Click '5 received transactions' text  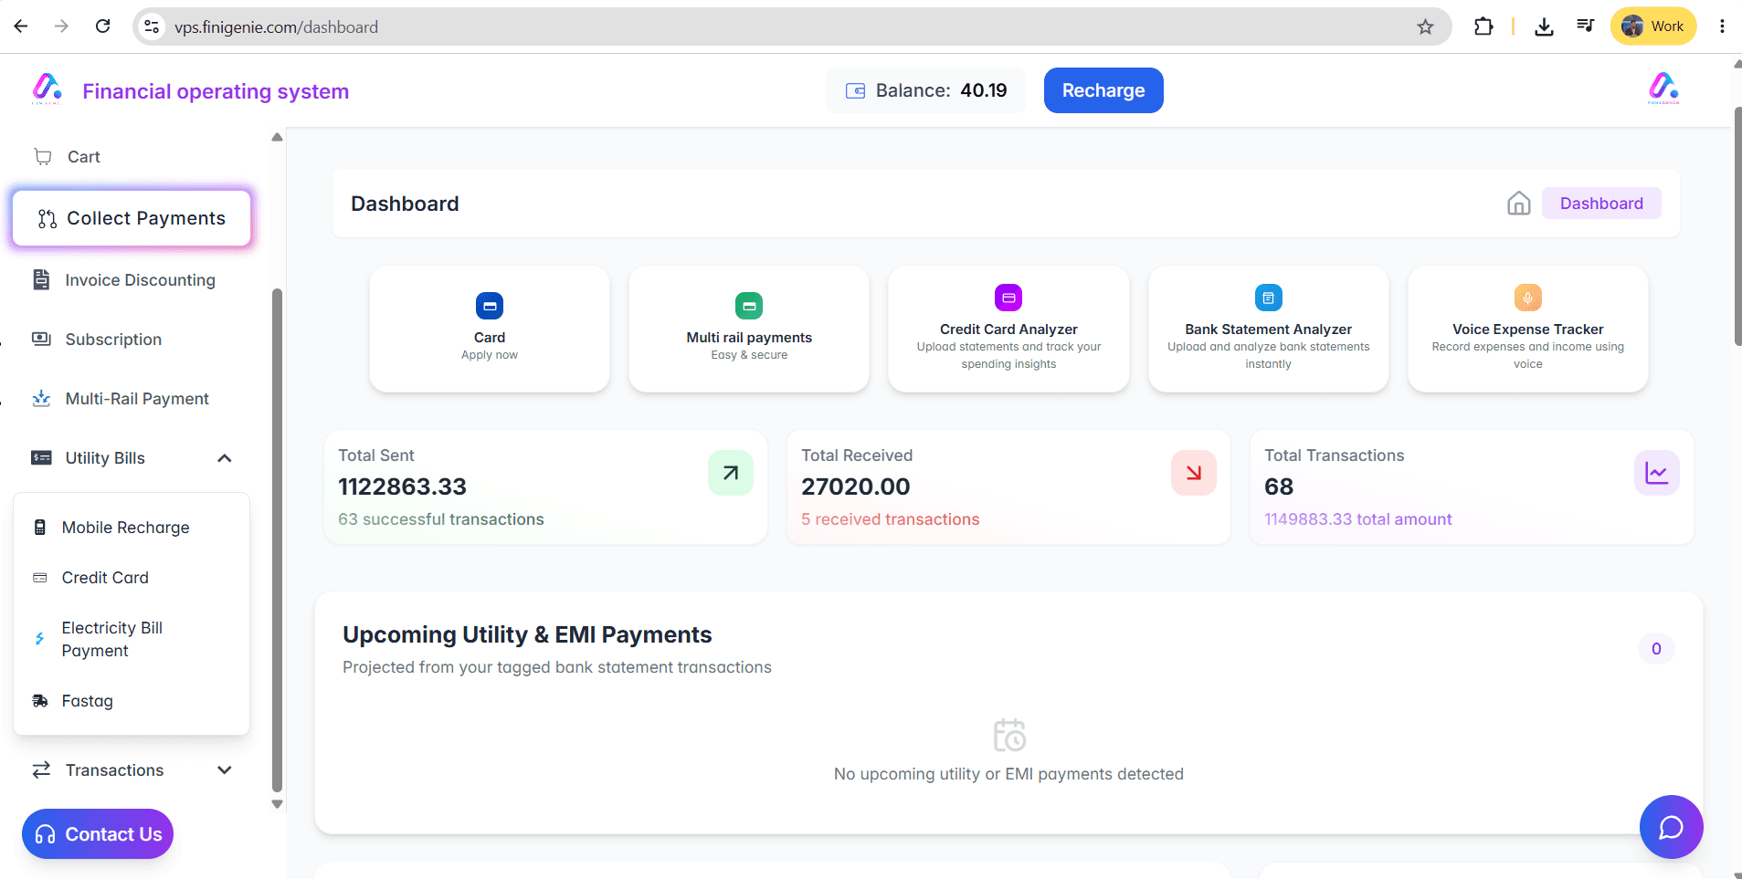point(891,519)
